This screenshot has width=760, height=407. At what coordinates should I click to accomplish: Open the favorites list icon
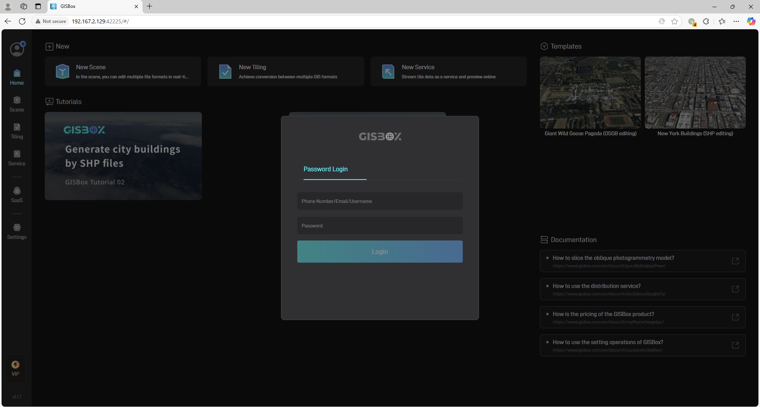click(x=722, y=21)
